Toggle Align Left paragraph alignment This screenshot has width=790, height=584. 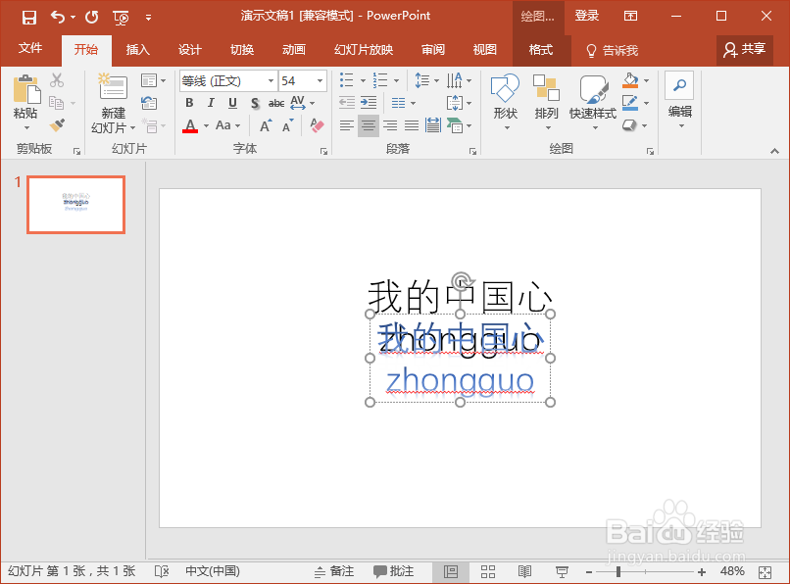[347, 125]
